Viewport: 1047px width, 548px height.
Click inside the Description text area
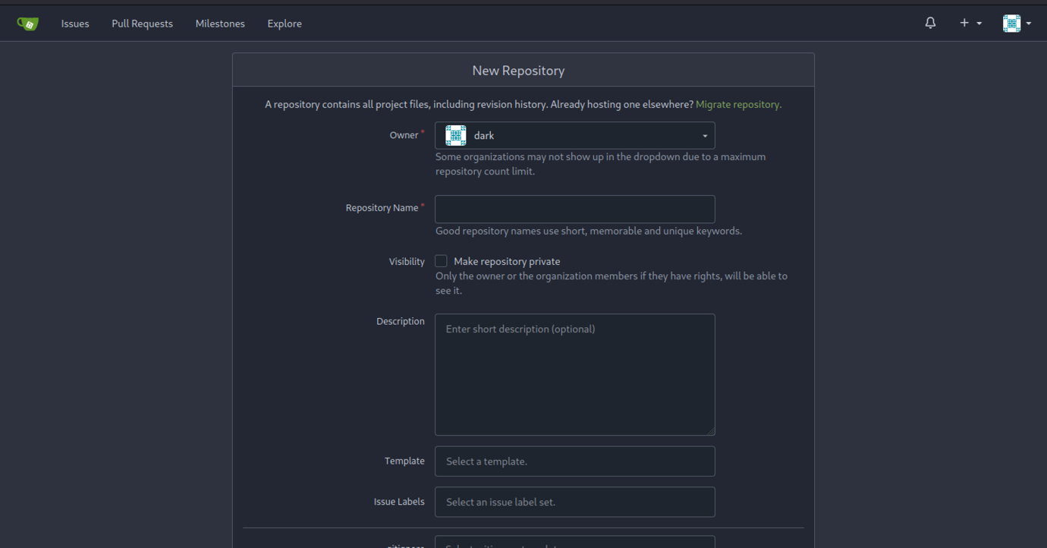[574, 375]
